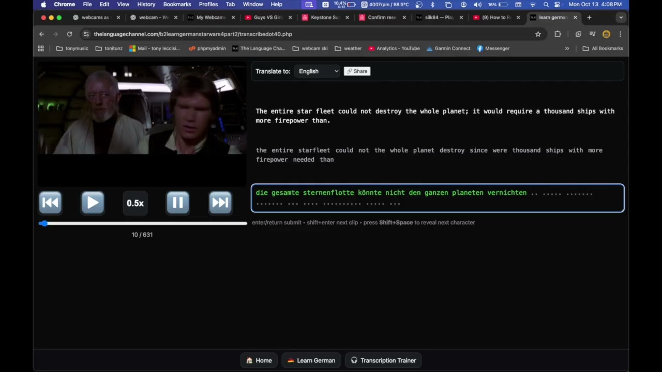Go back in browser history
Viewport: 662px width, 372px height.
tap(42, 34)
